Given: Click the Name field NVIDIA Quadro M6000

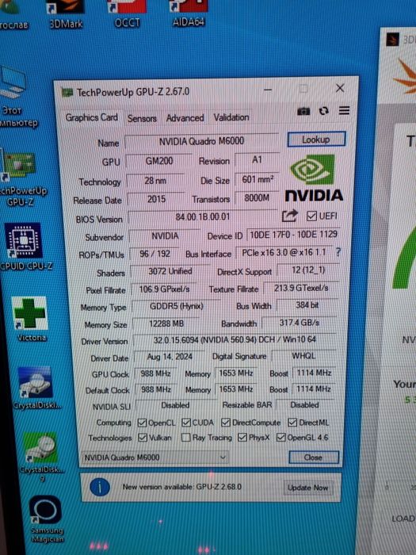Looking at the screenshot, I should [x=201, y=141].
